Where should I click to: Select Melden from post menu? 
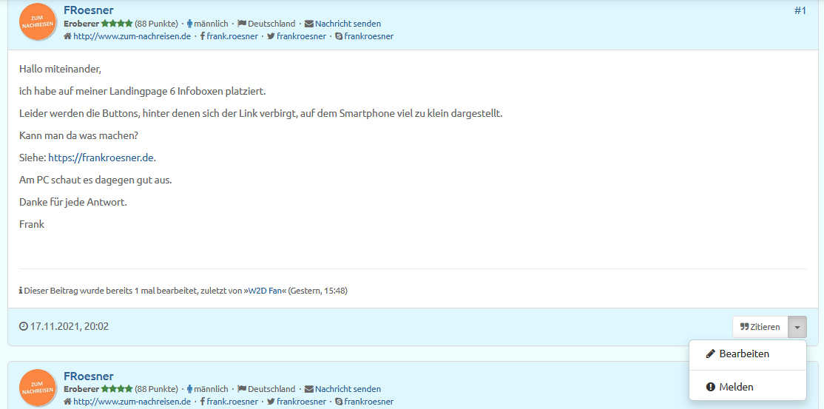(x=747, y=387)
